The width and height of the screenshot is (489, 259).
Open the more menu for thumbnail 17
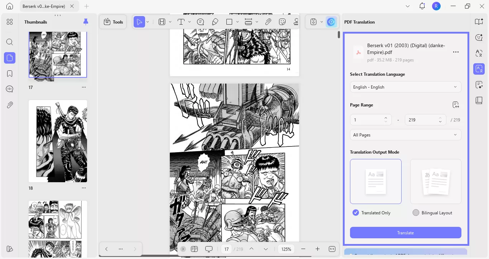tap(84, 87)
